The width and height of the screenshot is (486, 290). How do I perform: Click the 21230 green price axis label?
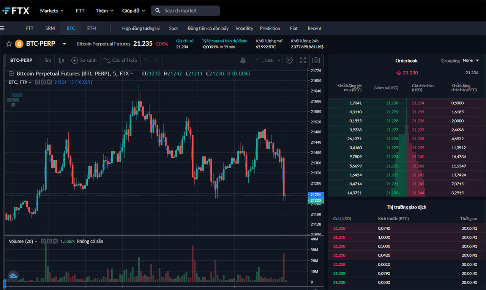[315, 201]
